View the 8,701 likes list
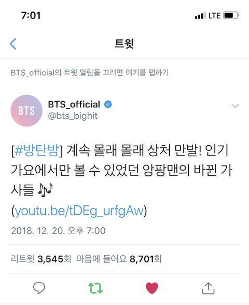Screen dimensions: 249x305 click(119, 259)
